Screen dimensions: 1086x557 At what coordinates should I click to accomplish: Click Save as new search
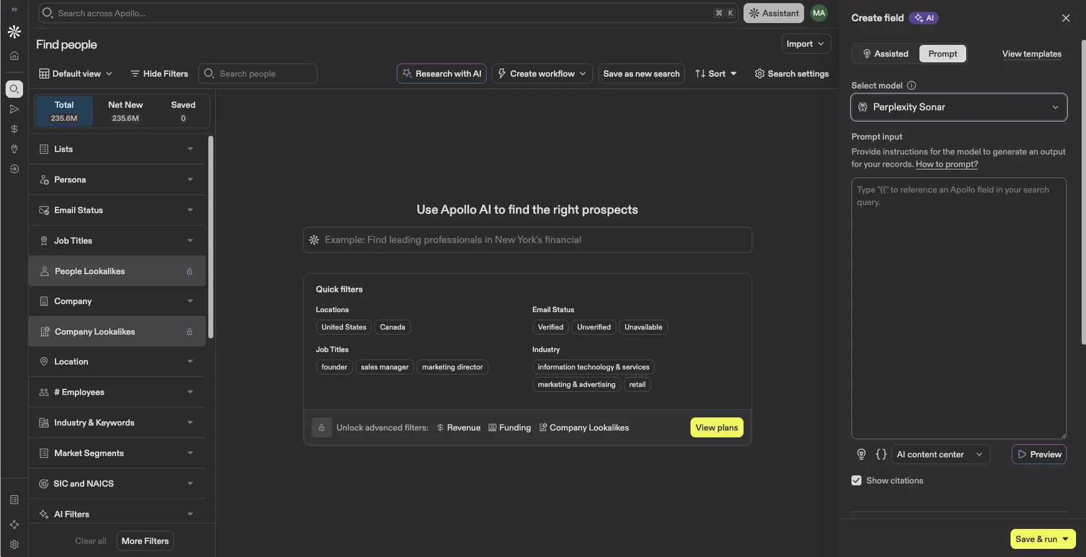(641, 74)
